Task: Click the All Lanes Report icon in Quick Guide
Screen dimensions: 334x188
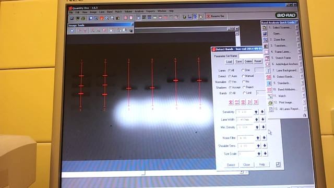Action: click(x=271, y=109)
